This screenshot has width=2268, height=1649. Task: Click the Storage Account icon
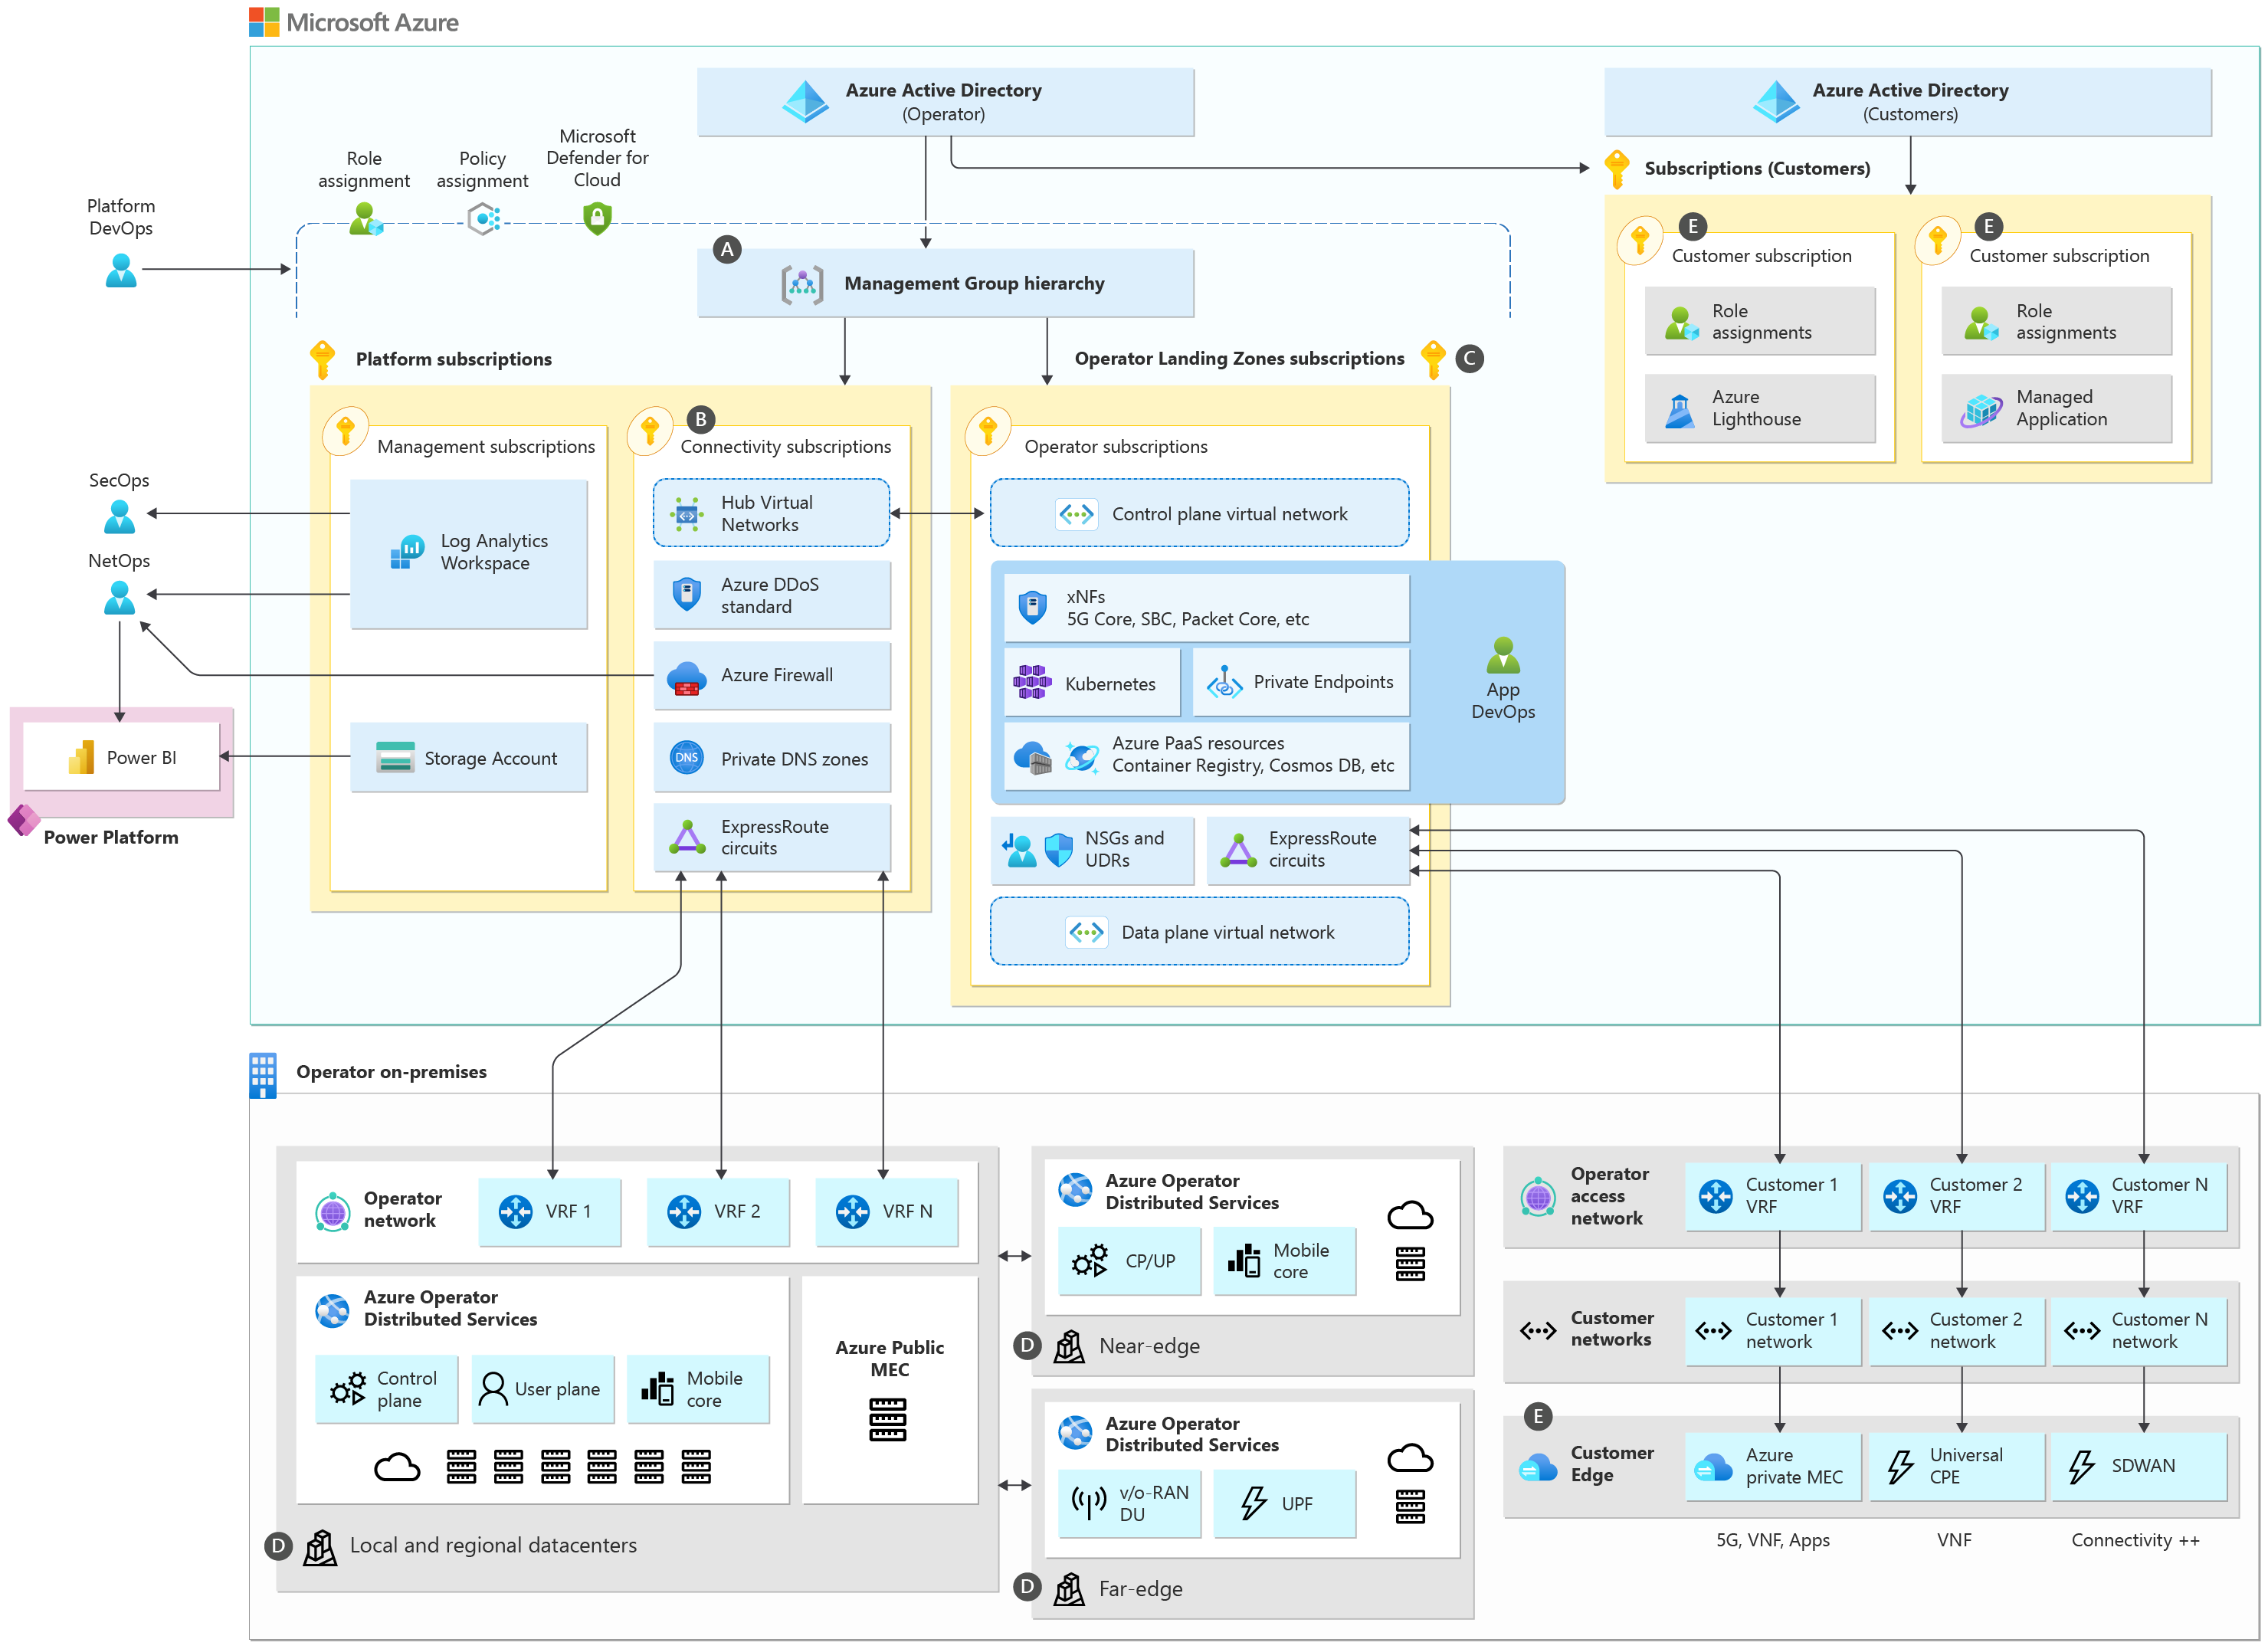click(395, 758)
